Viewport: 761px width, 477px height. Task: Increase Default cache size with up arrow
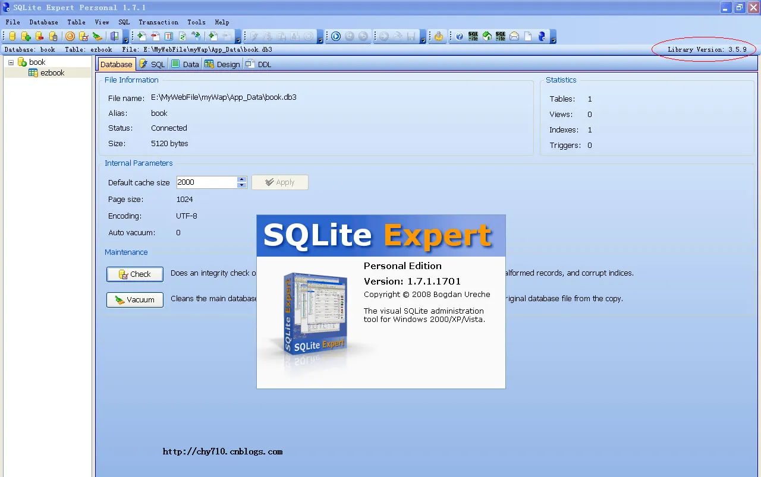241,179
